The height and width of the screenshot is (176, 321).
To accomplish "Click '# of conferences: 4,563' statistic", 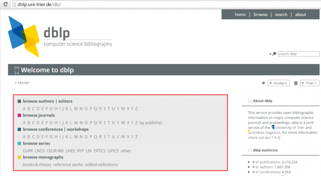I will (271, 172).
